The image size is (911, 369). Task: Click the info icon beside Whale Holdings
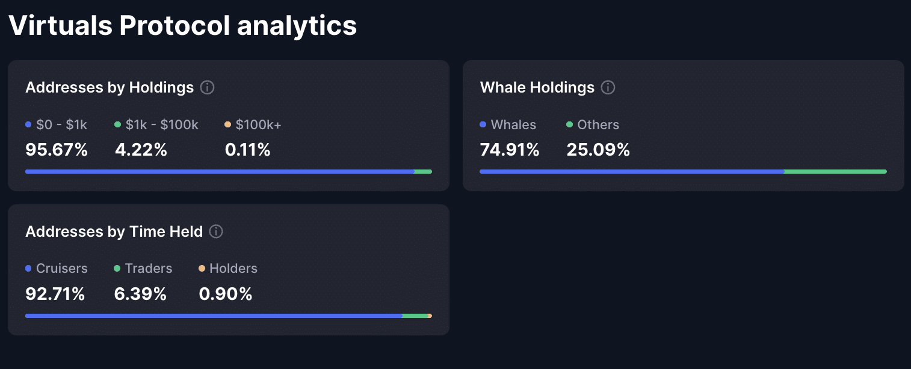click(608, 88)
